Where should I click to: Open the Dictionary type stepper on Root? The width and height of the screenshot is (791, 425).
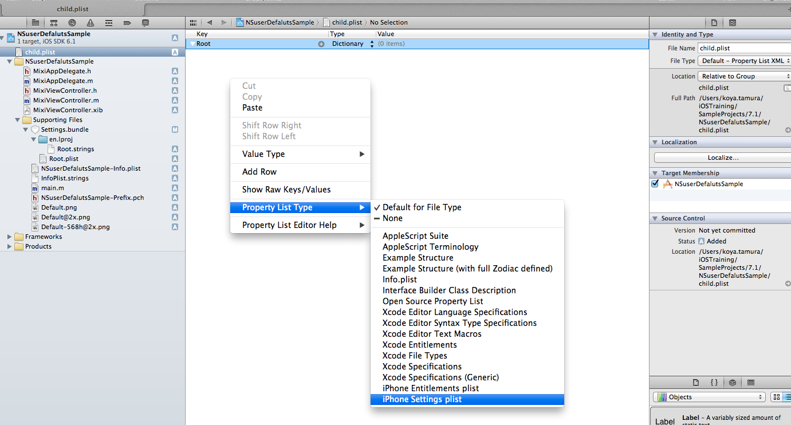click(372, 44)
